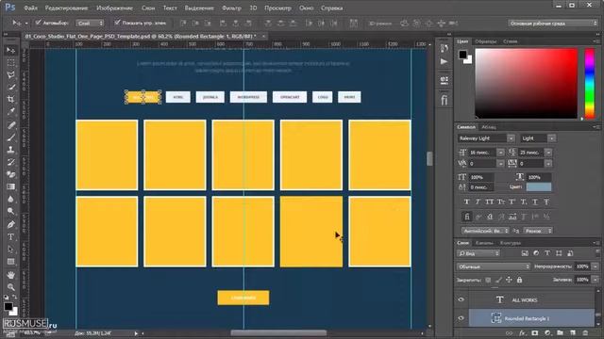Image resolution: width=604 pixels, height=339 pixels.
Task: Toggle Показать упр. элем checkbox
Action: [117, 23]
